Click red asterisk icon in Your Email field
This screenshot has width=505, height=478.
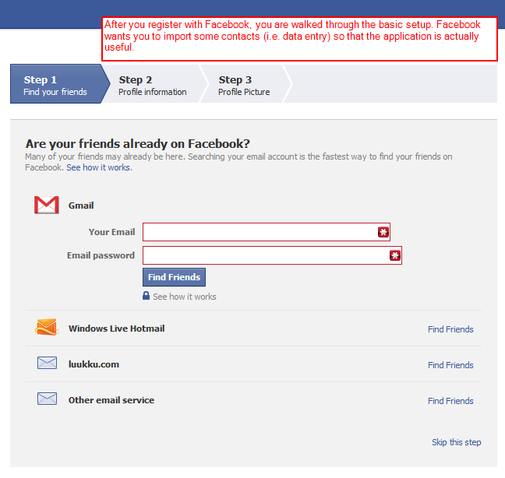tap(383, 232)
